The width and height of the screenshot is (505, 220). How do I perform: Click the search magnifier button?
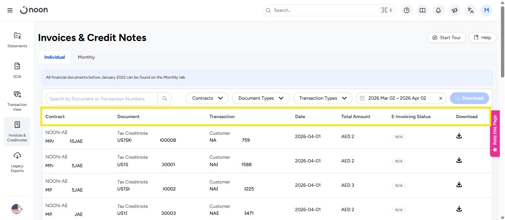pyautogui.click(x=165, y=99)
